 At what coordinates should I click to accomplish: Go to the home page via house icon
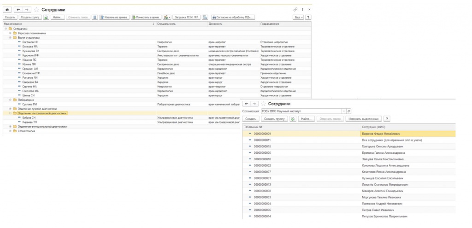[x=7, y=10]
